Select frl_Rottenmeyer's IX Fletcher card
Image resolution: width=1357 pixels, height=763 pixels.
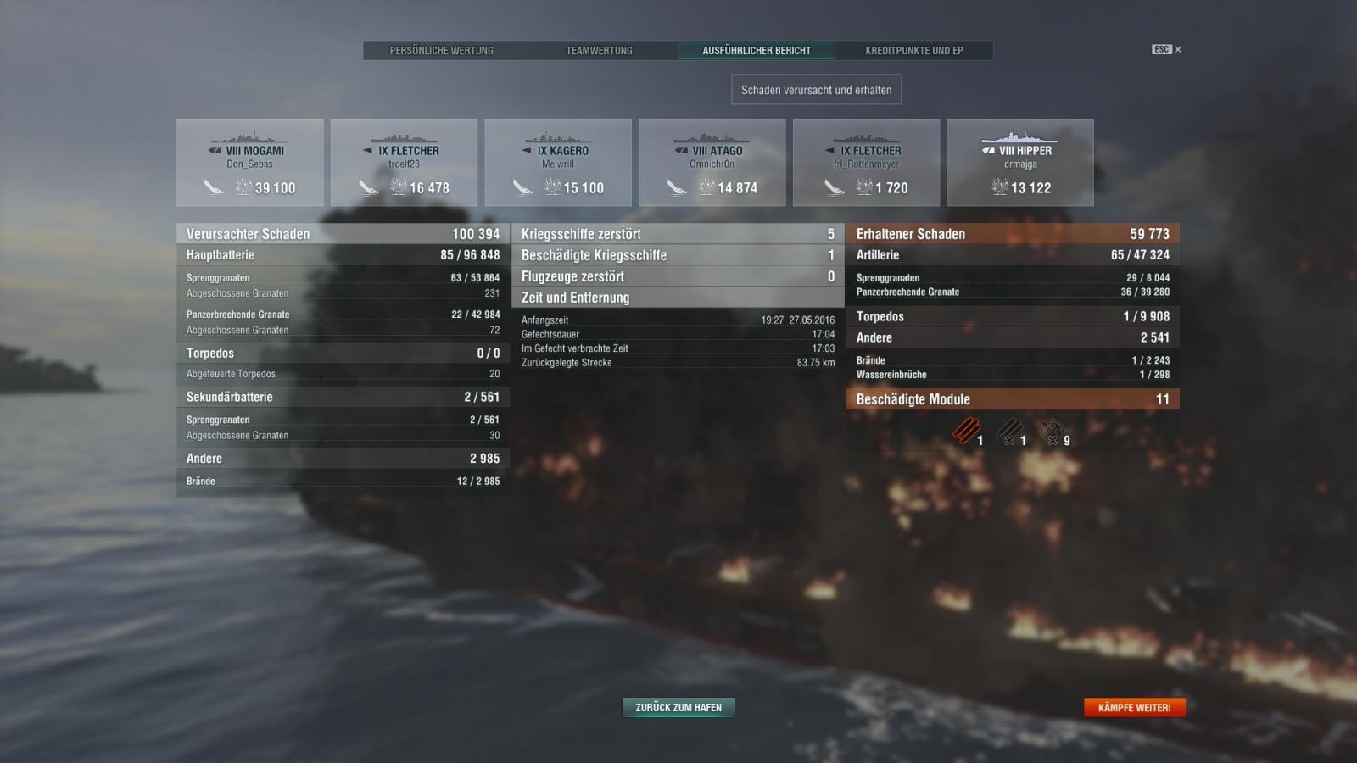click(x=867, y=163)
